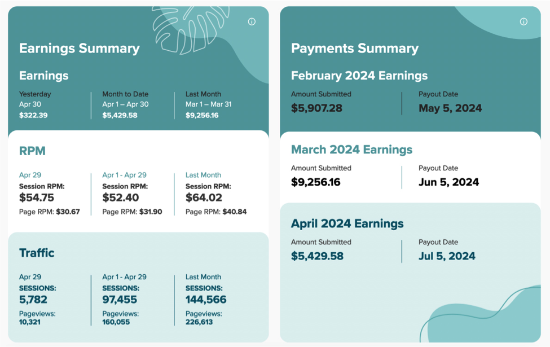Click Last Month earnings in Earnings Summary
This screenshot has width=550, height=347.
coord(202,115)
